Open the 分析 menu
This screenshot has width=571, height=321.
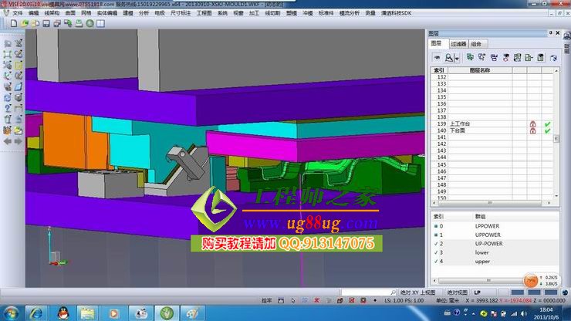[144, 14]
